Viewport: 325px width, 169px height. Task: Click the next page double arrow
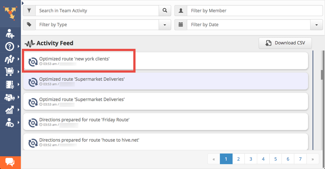tap(313, 159)
